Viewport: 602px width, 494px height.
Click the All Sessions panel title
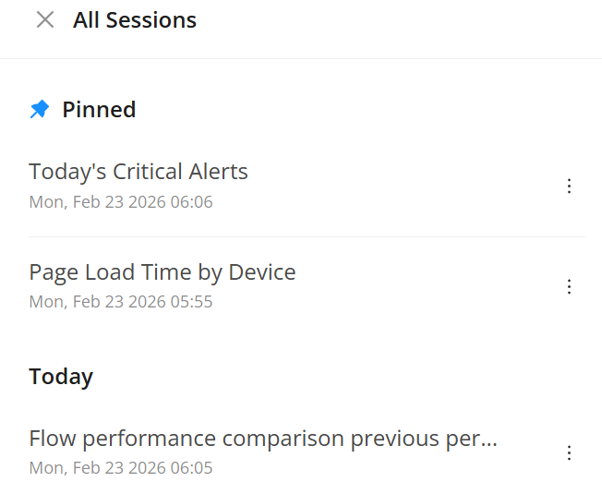tap(135, 20)
